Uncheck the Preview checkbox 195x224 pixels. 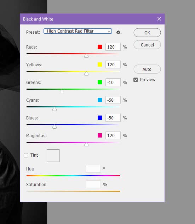click(x=136, y=80)
